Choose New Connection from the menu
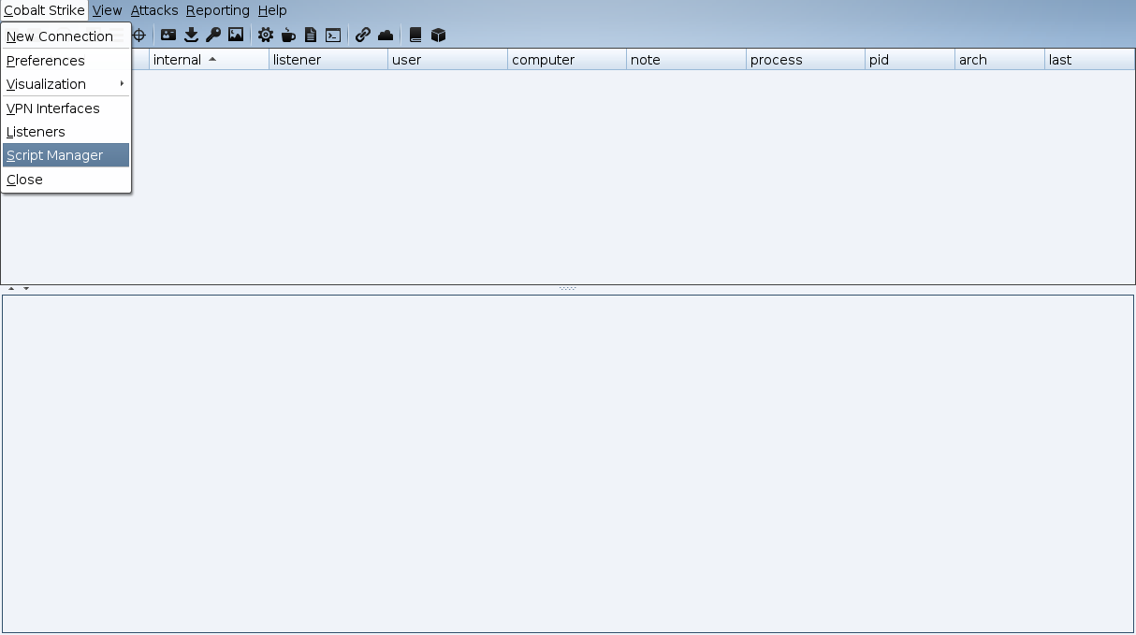1136x635 pixels. click(66, 36)
